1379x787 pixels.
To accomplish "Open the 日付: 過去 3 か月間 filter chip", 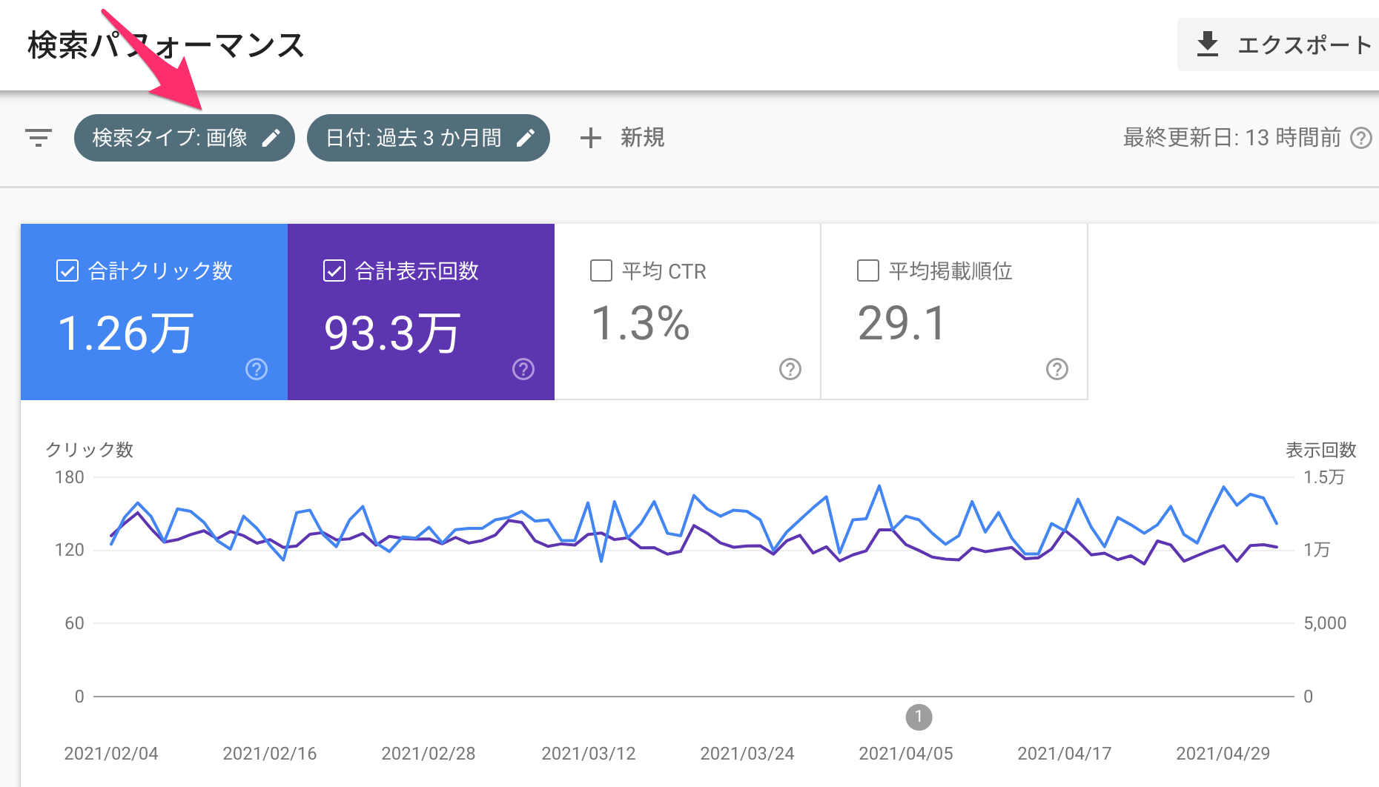I will point(429,138).
